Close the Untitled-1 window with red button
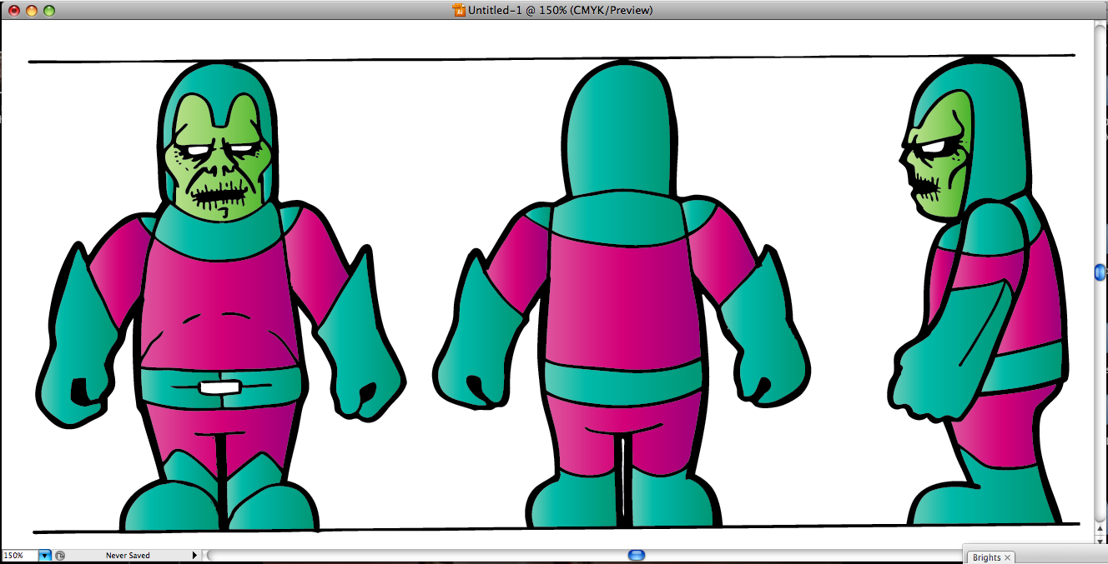The height and width of the screenshot is (564, 1108). pos(14,11)
